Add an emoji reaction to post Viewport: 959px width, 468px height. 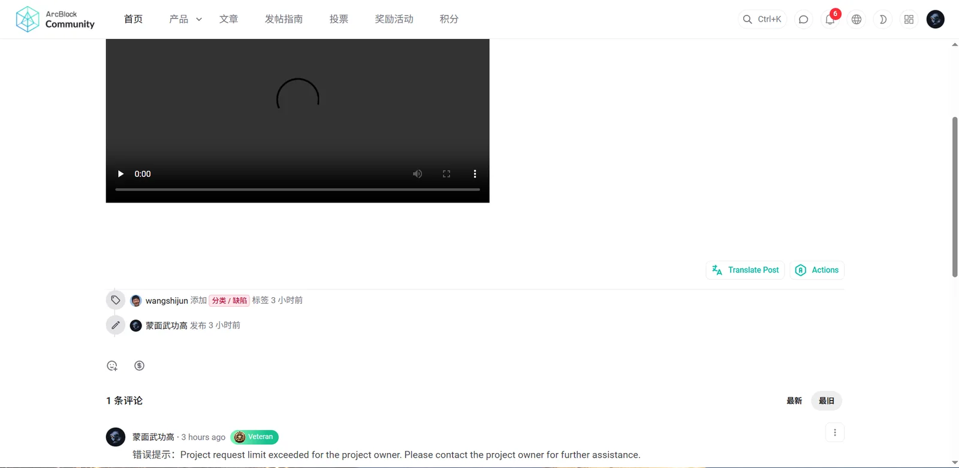tap(112, 366)
